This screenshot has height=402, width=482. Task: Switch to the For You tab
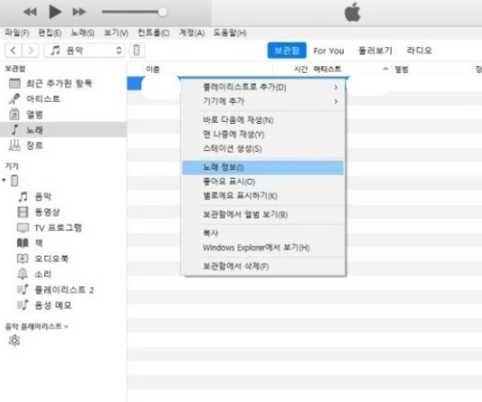tap(328, 51)
